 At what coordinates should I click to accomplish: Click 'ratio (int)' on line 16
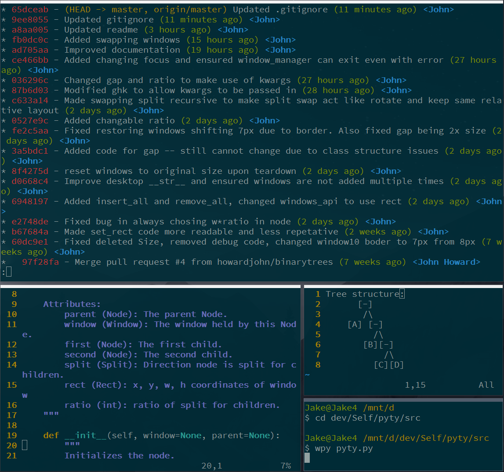[x=96, y=405]
